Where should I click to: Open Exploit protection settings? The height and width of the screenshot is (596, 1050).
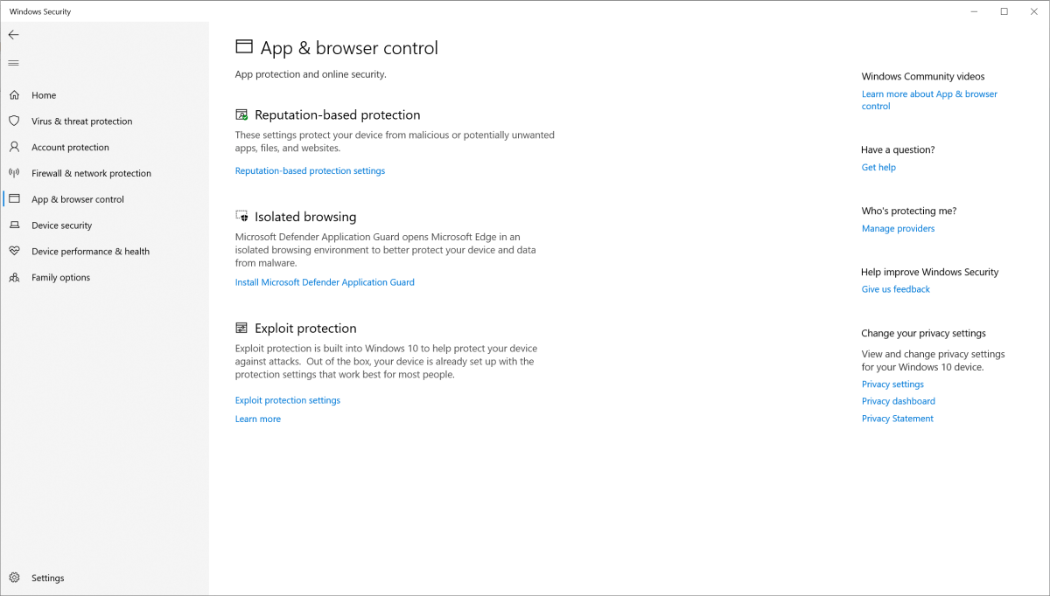coord(287,399)
